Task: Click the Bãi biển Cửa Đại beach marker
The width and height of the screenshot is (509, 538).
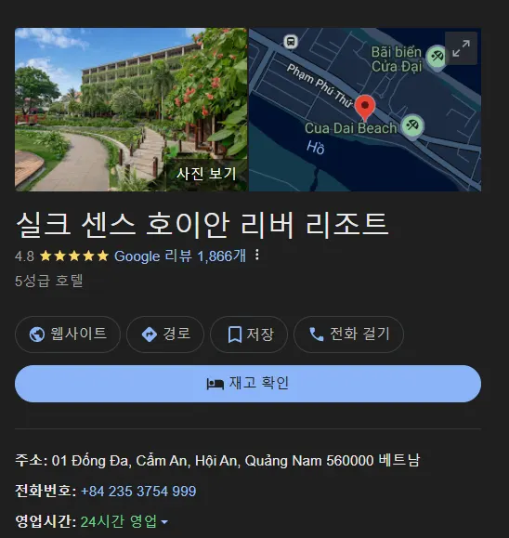Action: point(437,57)
